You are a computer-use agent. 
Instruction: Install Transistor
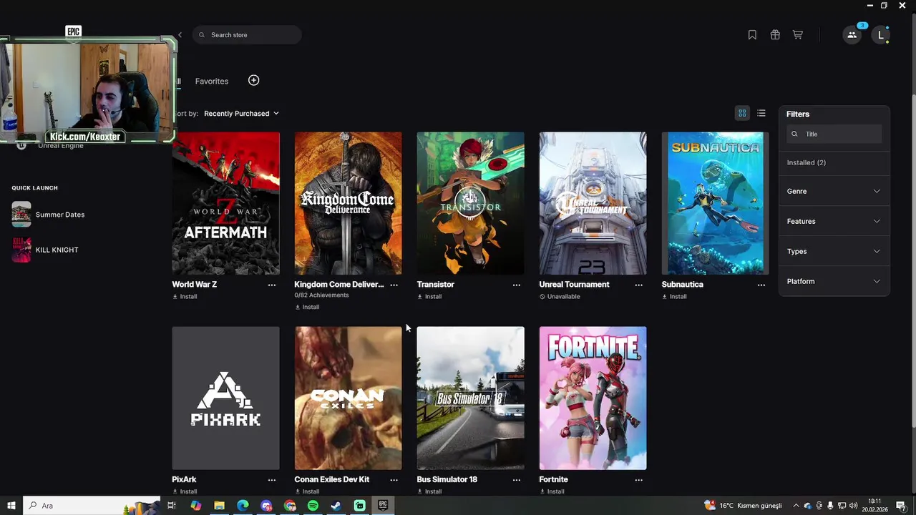[x=429, y=296]
